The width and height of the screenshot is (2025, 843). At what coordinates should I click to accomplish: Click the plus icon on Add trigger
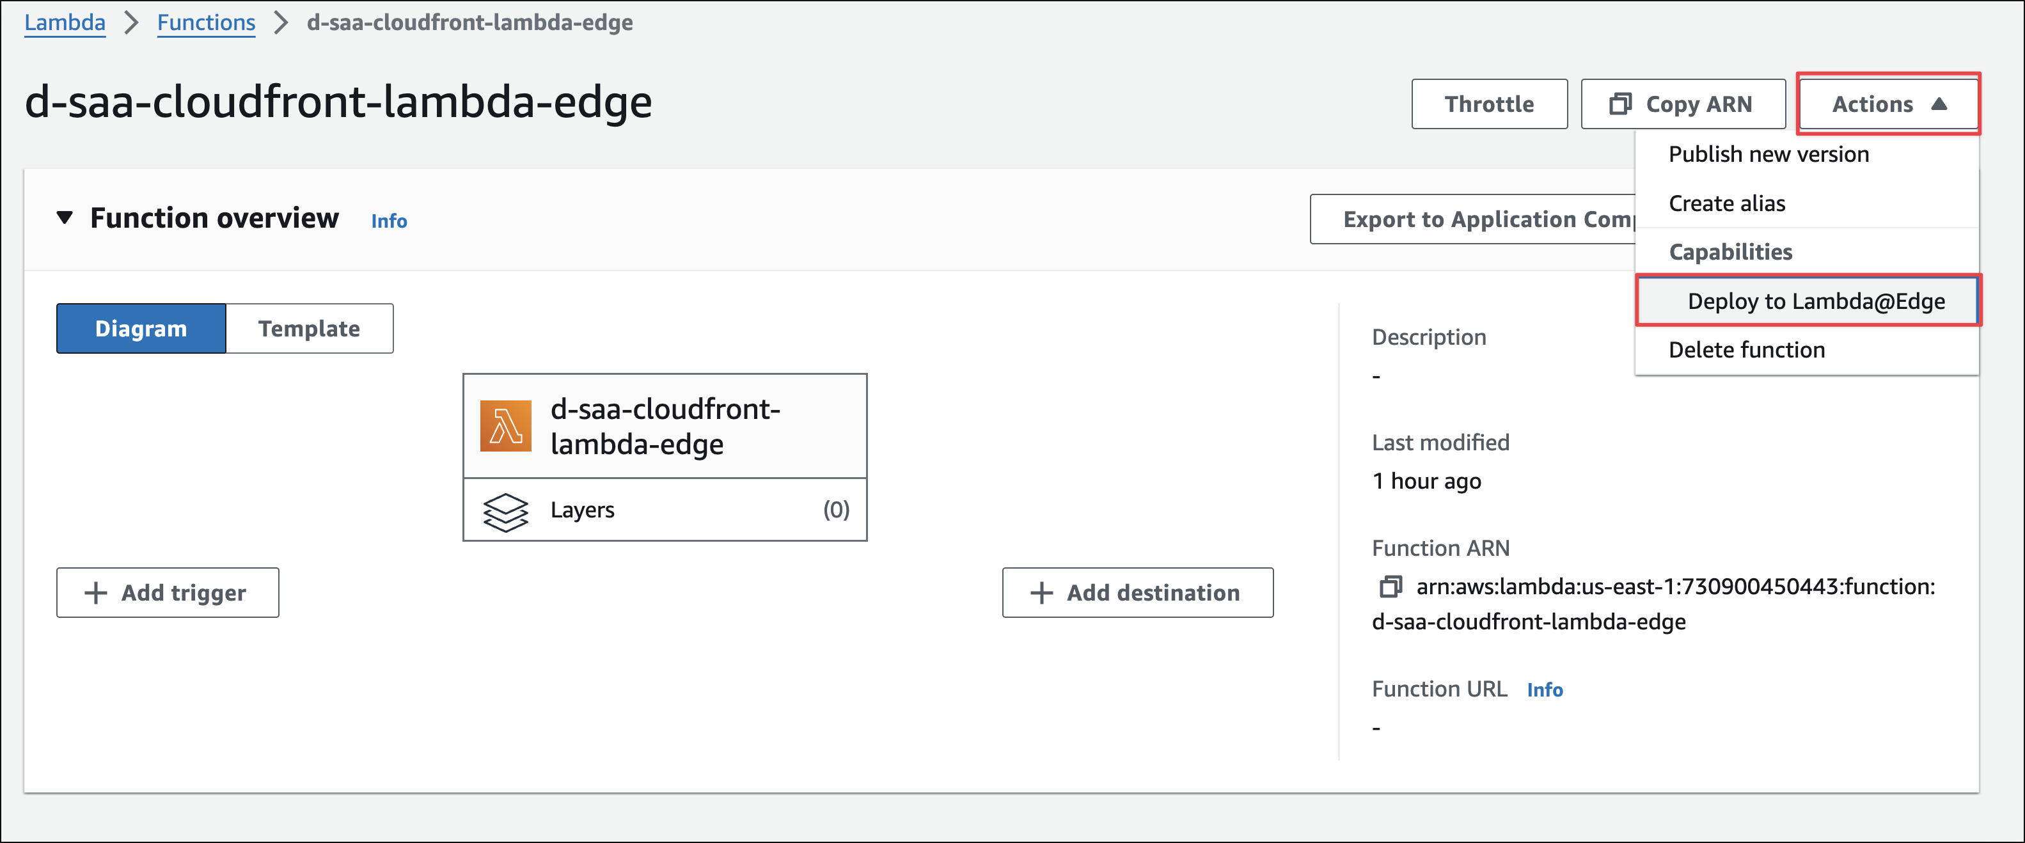96,593
